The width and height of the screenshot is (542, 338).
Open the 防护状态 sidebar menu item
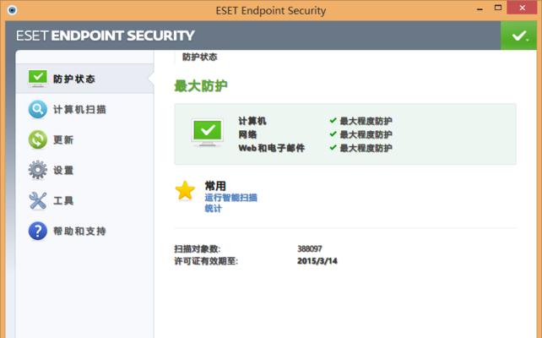[x=84, y=79]
